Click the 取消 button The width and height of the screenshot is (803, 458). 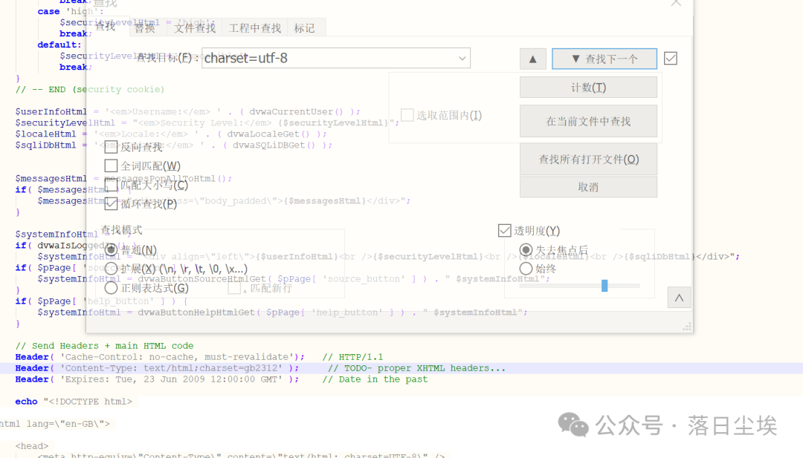588,187
